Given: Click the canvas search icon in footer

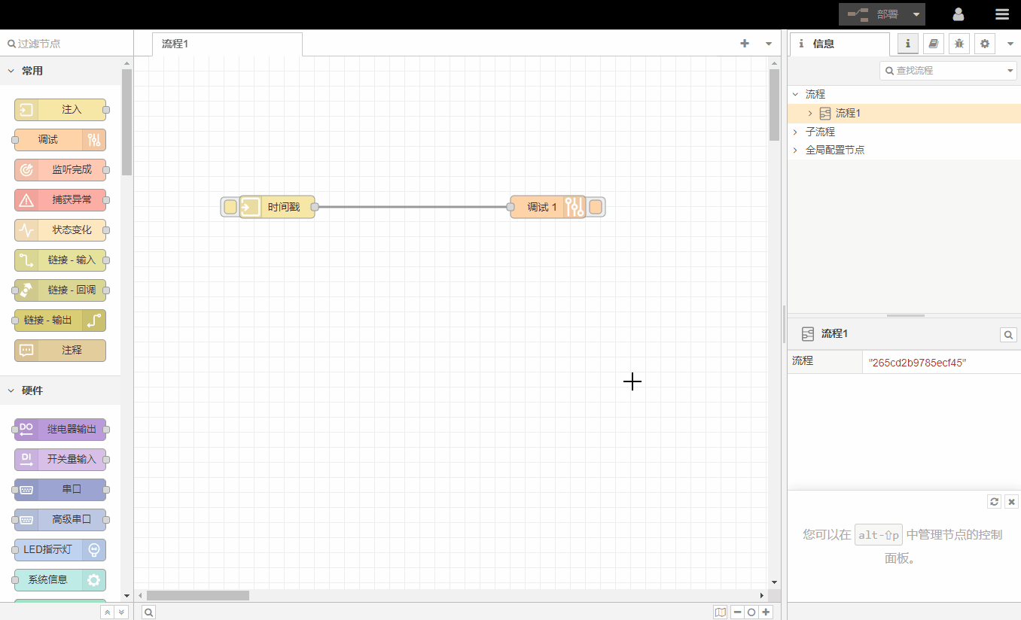Looking at the screenshot, I should pyautogui.click(x=149, y=612).
